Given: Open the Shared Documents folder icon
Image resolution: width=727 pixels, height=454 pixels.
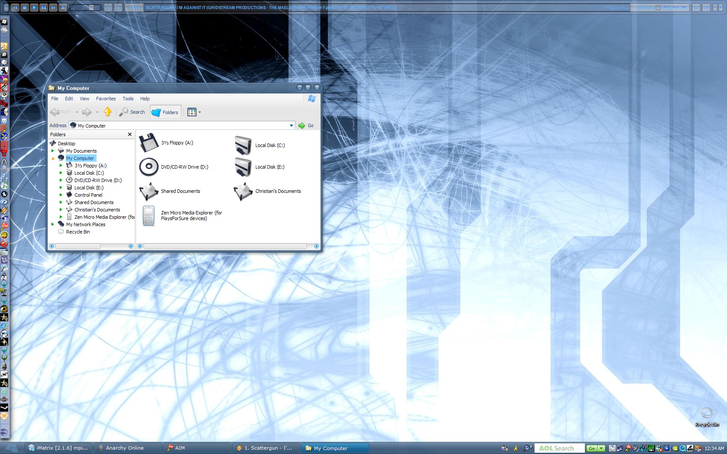Looking at the screenshot, I should pyautogui.click(x=149, y=191).
